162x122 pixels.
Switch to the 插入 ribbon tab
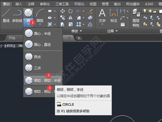coord(19,4)
